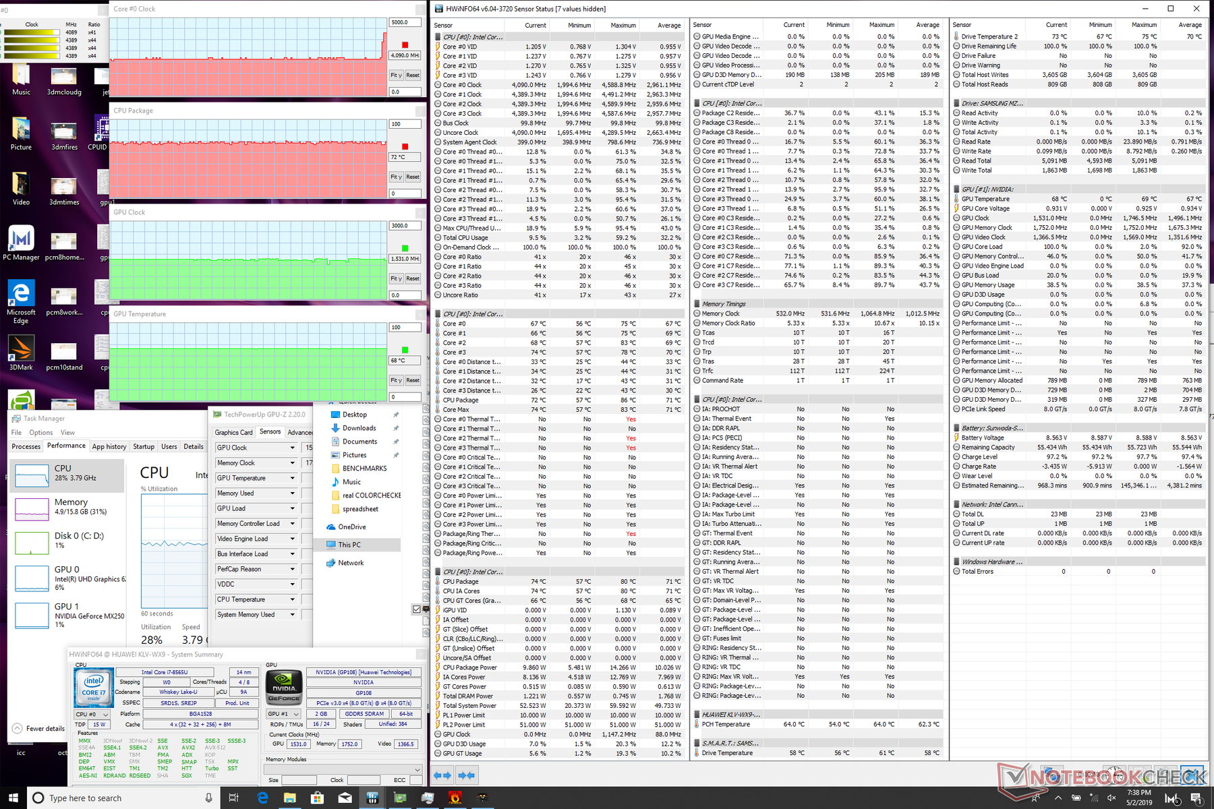Switch to the App history tab in Task Manager
The height and width of the screenshot is (809, 1214).
(x=109, y=446)
